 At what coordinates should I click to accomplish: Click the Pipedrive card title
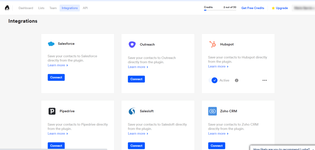point(67,111)
